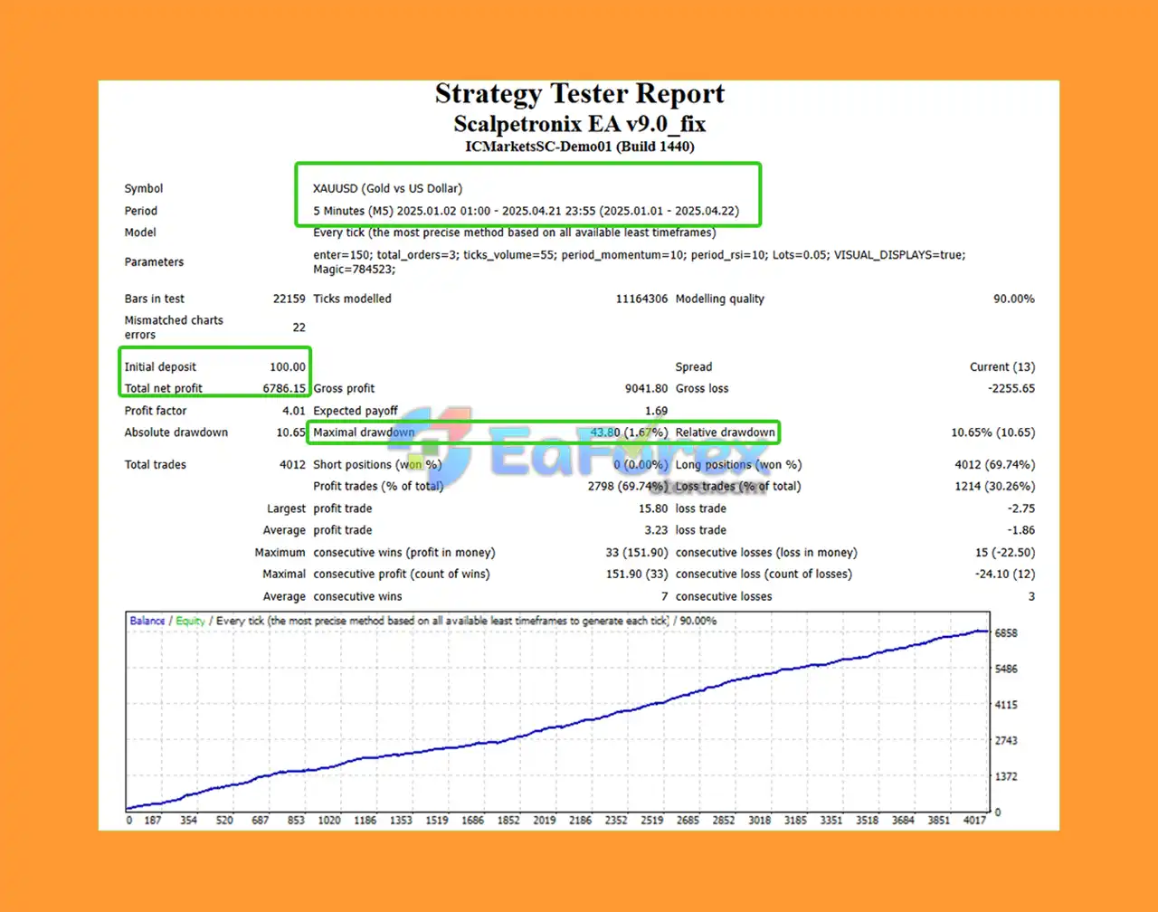
Task: Select the "XAUUSD (Gold vs US Dollar)" symbol value
Action: click(x=387, y=189)
